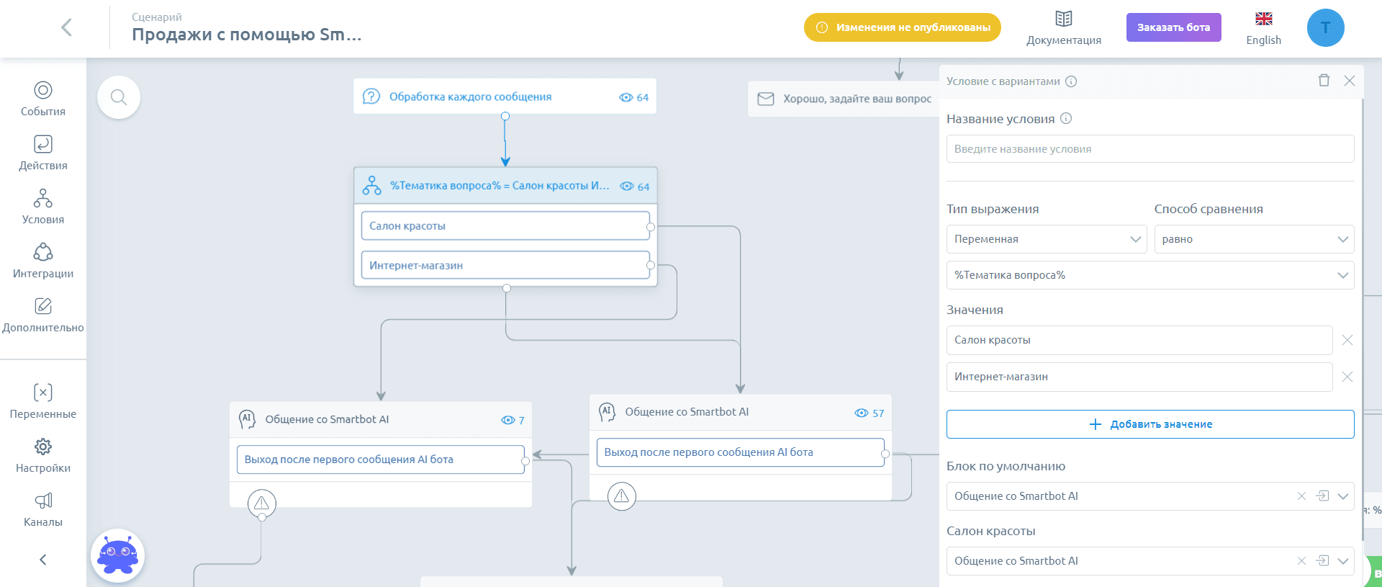Focus the Введите название условия input

1150,149
